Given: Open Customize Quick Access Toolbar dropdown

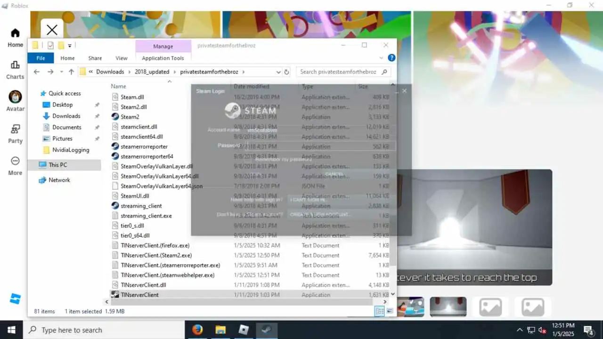Looking at the screenshot, I should (70, 46).
